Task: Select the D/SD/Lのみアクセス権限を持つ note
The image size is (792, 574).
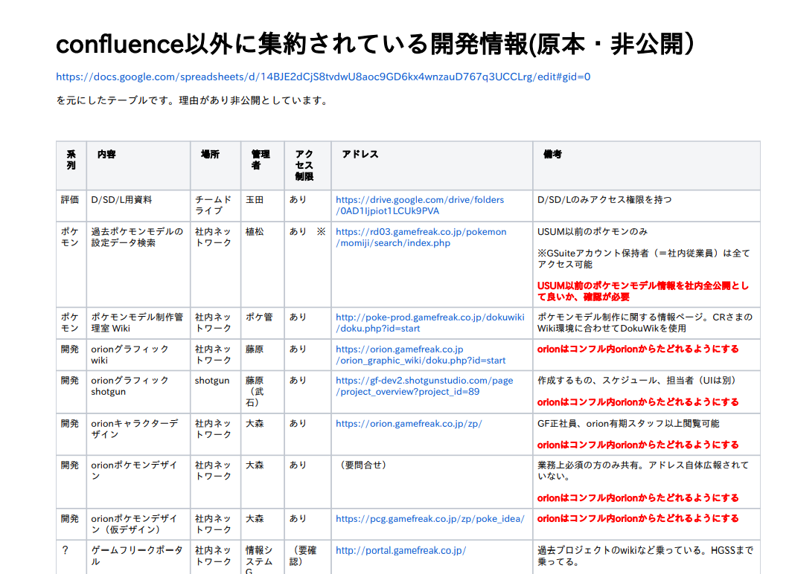Action: pos(604,200)
